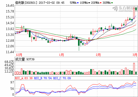Screen dimensions: 138x97
Task: Click the RSI_B:78.54 indicator label
Action: click(x=43, y=78)
